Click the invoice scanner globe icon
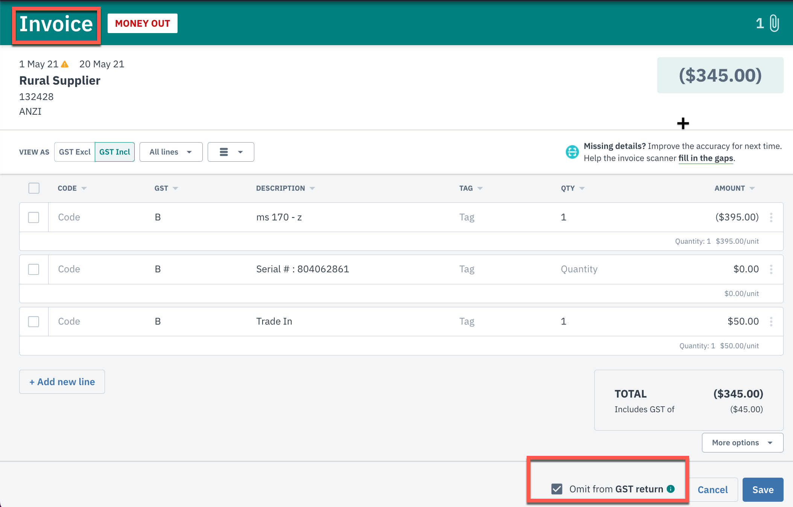Image resolution: width=793 pixels, height=507 pixels. coord(572,152)
